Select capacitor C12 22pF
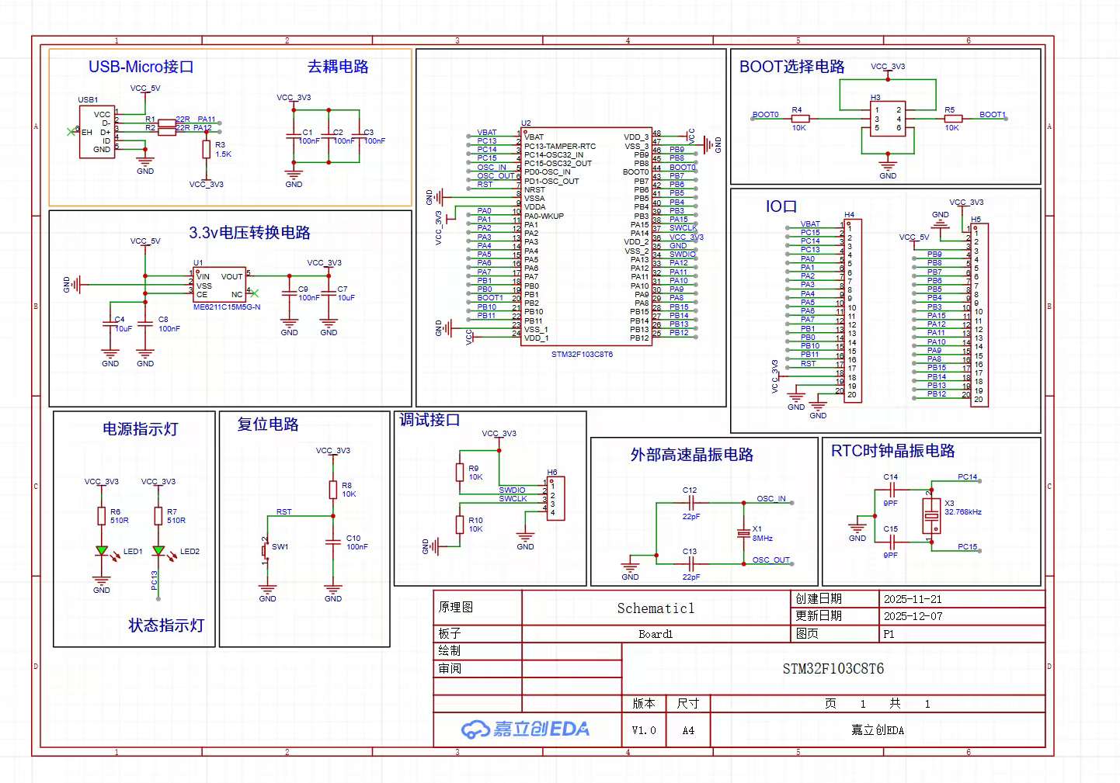The image size is (1120, 783). click(690, 503)
